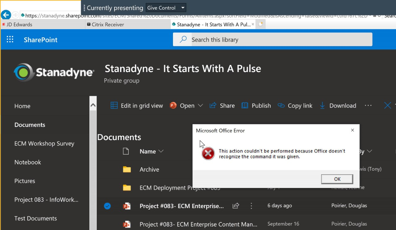This screenshot has height=230, width=396.
Task: Switch to the Citrix Receiver tab
Action: 128,24
